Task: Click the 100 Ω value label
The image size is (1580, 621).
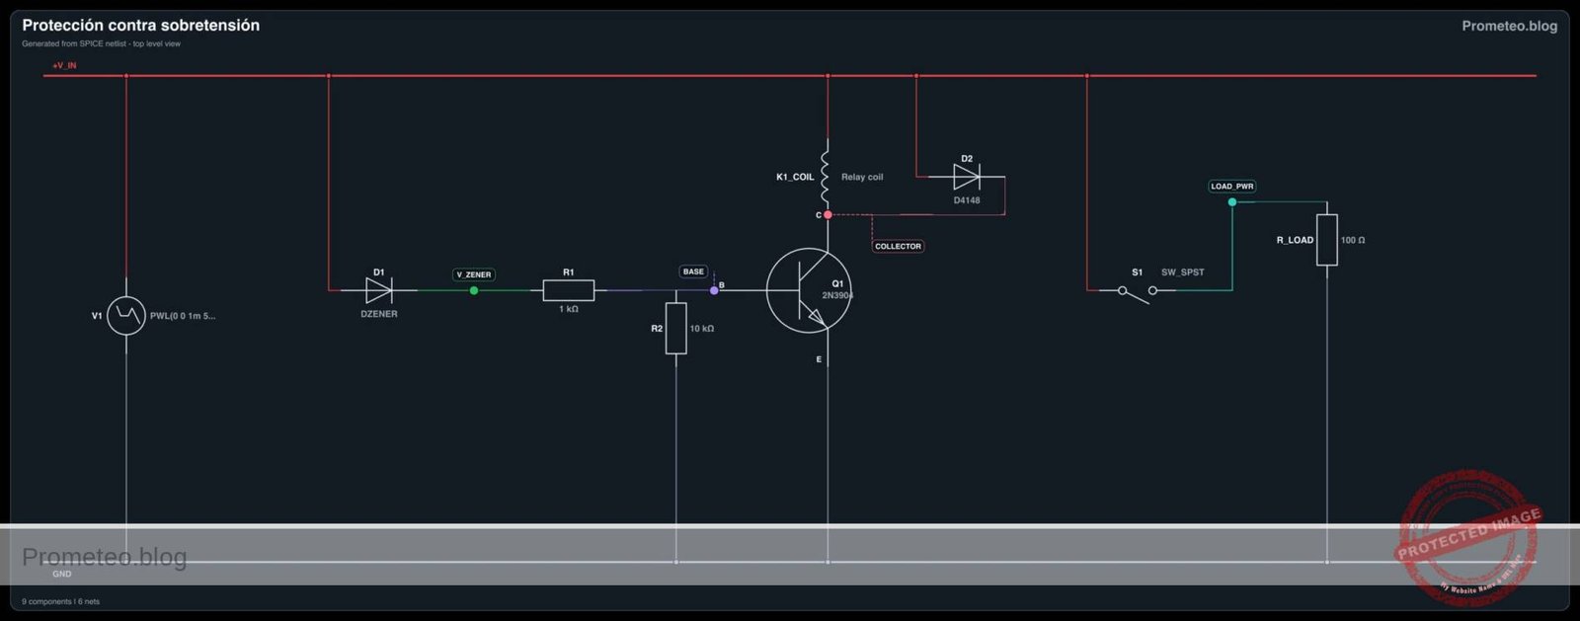Action: point(1353,240)
